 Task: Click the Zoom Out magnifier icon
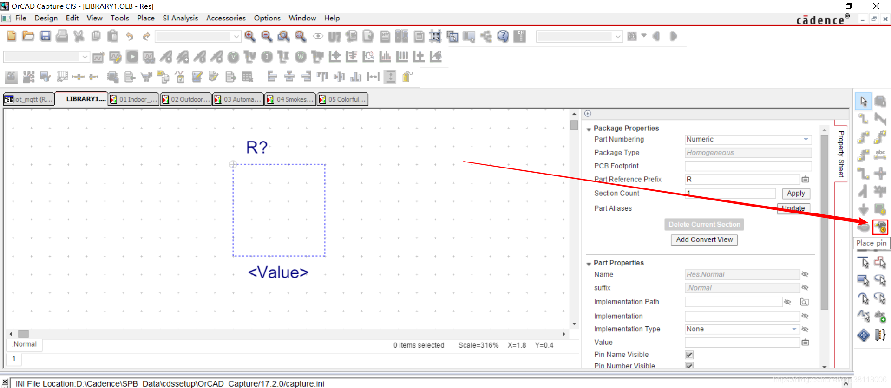pos(267,36)
